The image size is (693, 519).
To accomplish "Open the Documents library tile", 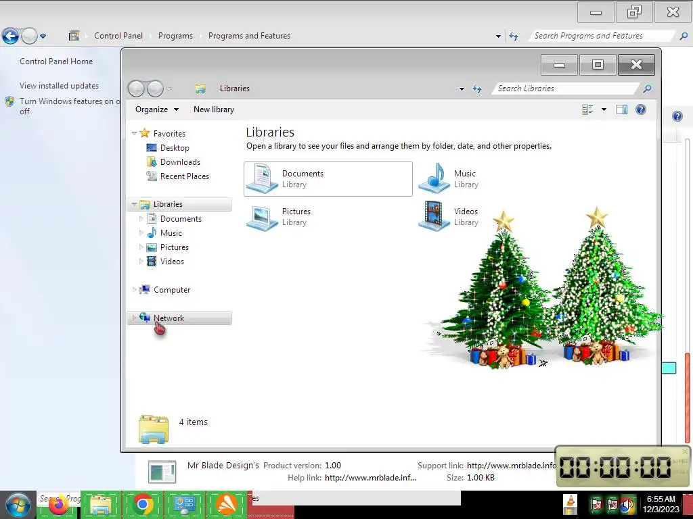I will (x=328, y=178).
